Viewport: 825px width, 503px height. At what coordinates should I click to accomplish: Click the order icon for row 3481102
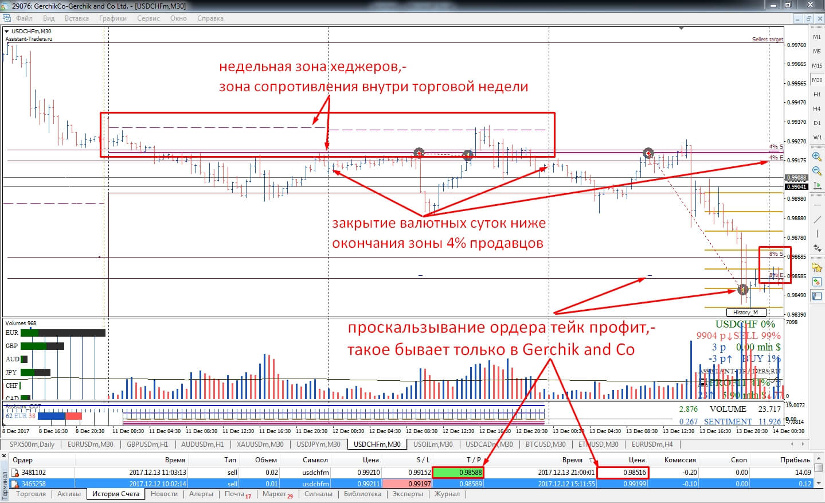tap(15, 473)
